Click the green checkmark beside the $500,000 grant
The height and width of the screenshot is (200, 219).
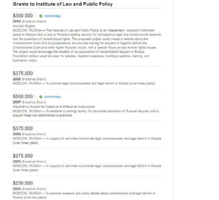point(41,97)
